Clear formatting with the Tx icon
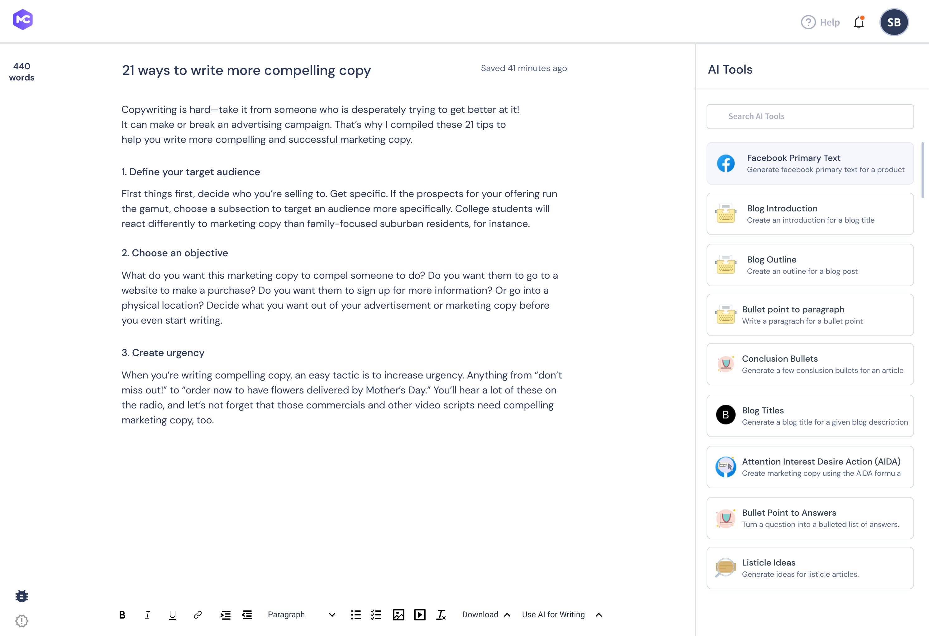 tap(441, 615)
